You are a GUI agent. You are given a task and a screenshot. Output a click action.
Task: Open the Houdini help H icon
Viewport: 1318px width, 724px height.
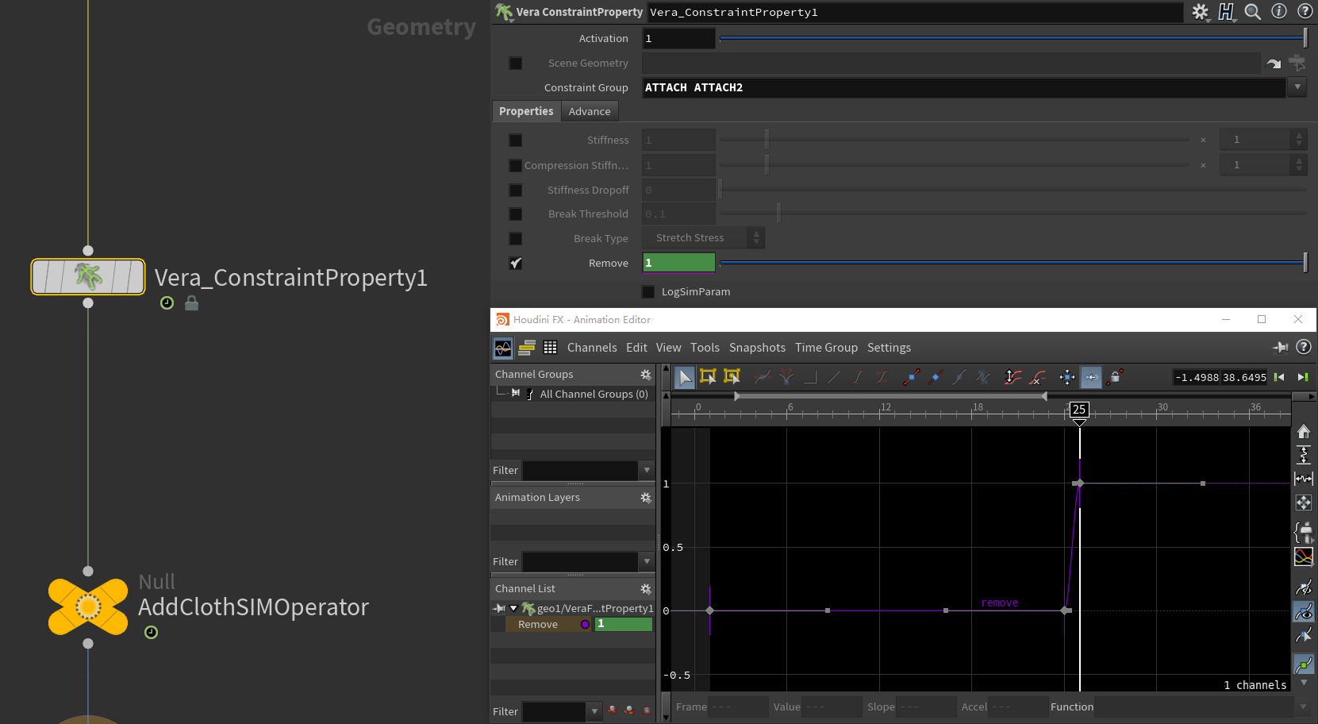pos(1227,12)
